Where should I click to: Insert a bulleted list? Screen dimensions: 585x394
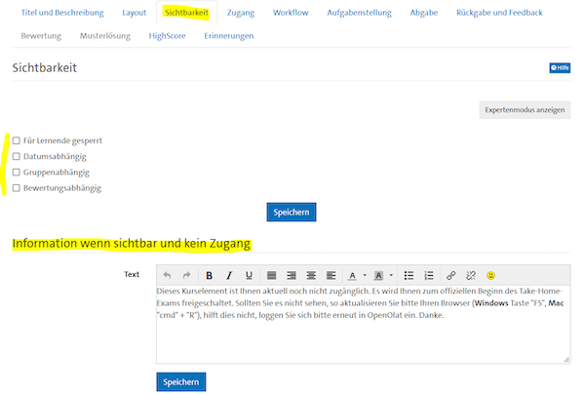(409, 275)
